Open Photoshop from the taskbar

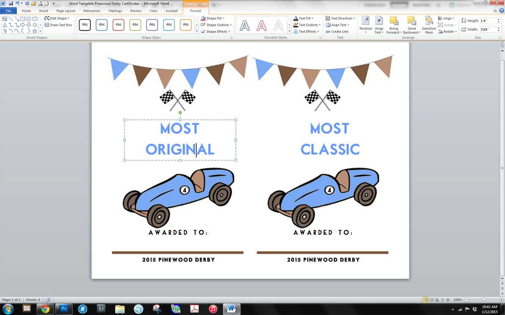coord(64,309)
